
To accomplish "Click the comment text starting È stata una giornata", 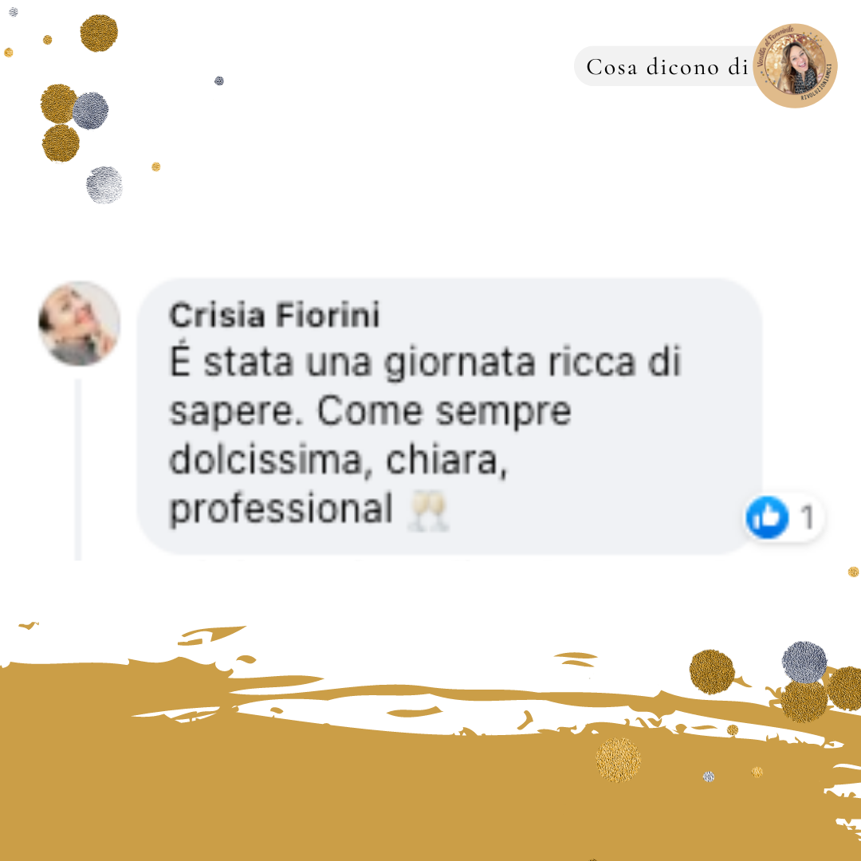I will pos(425,435).
